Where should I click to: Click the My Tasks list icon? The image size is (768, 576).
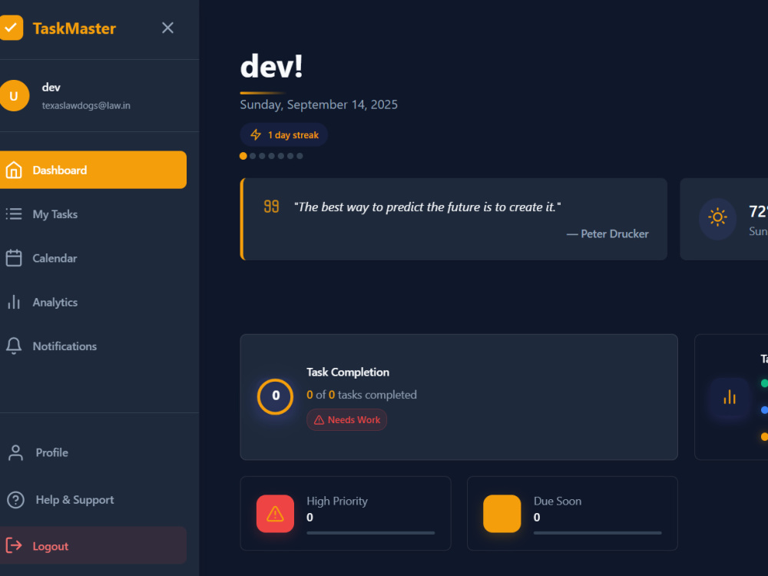pyautogui.click(x=14, y=214)
